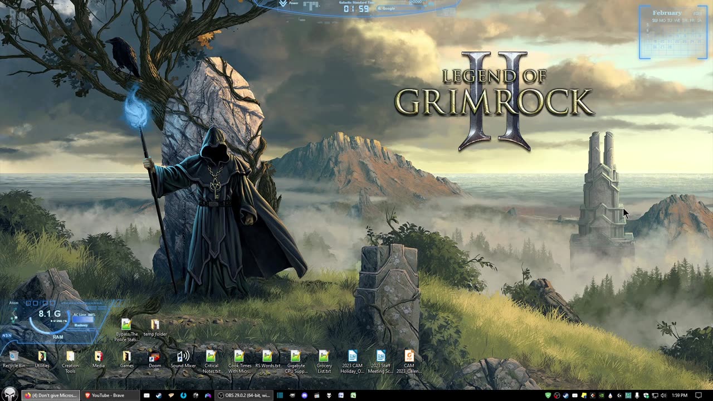Select the Grocery List.txt file

click(324, 361)
